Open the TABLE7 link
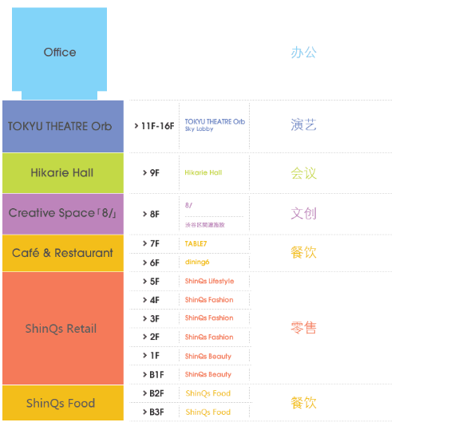 (x=195, y=243)
